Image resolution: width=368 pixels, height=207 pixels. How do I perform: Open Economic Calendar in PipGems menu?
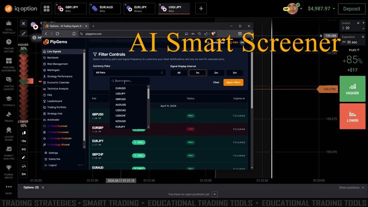tap(58, 83)
